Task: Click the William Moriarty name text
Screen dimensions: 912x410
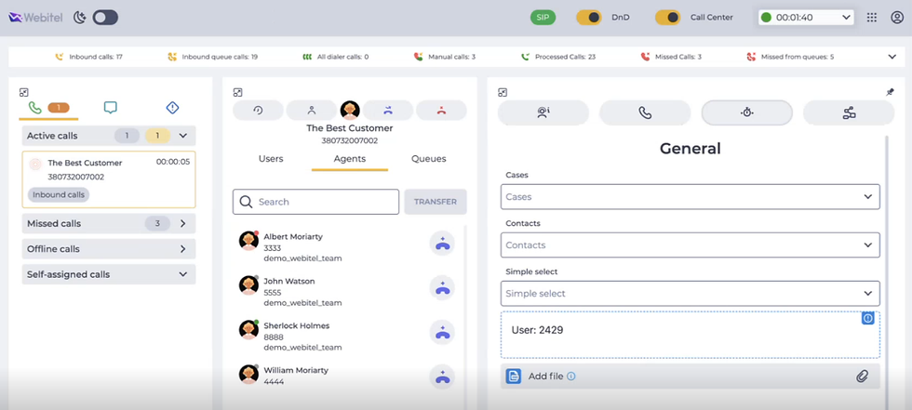Action: (x=296, y=370)
